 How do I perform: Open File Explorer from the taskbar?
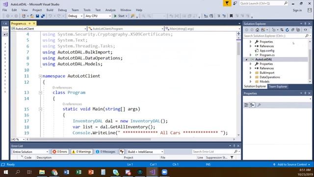click(x=42, y=172)
